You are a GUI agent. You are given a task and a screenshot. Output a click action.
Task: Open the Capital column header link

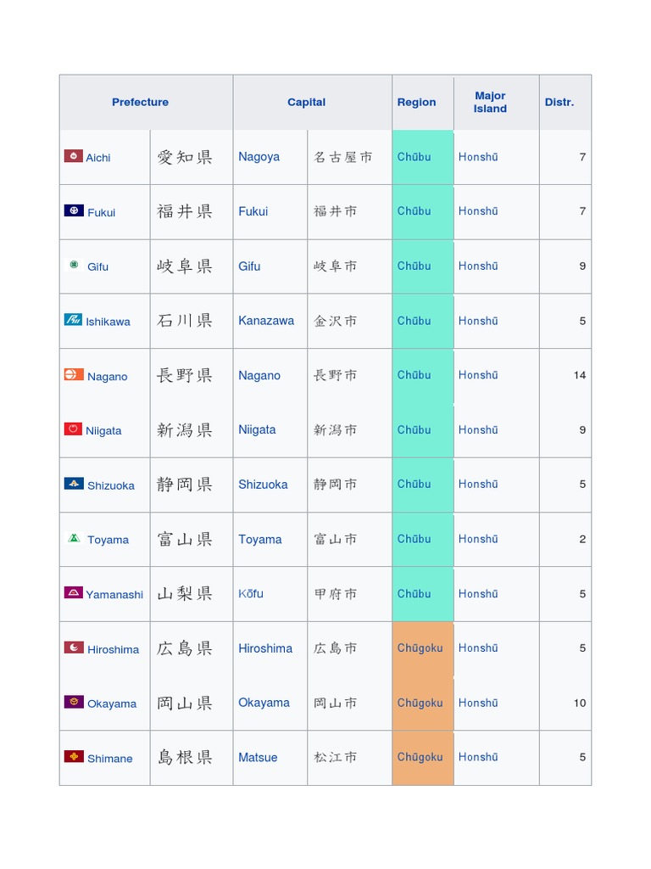(x=306, y=102)
